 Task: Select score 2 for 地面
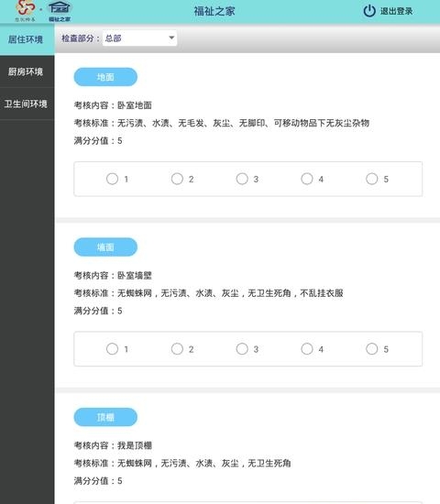pos(177,179)
